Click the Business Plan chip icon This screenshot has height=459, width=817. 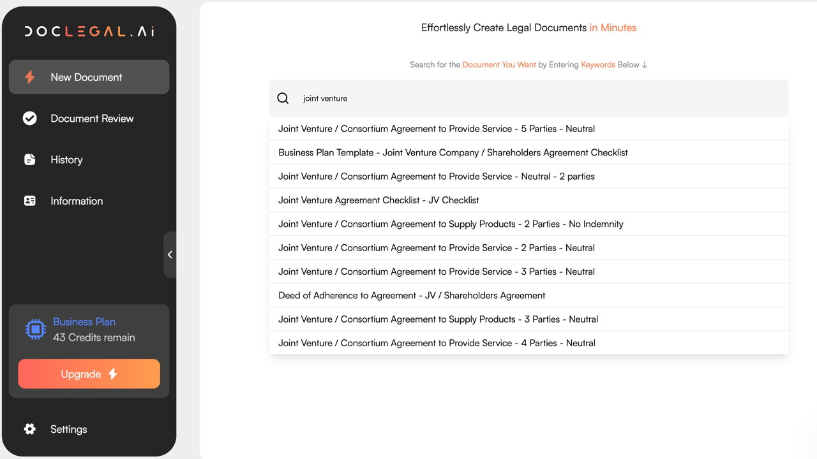(36, 329)
